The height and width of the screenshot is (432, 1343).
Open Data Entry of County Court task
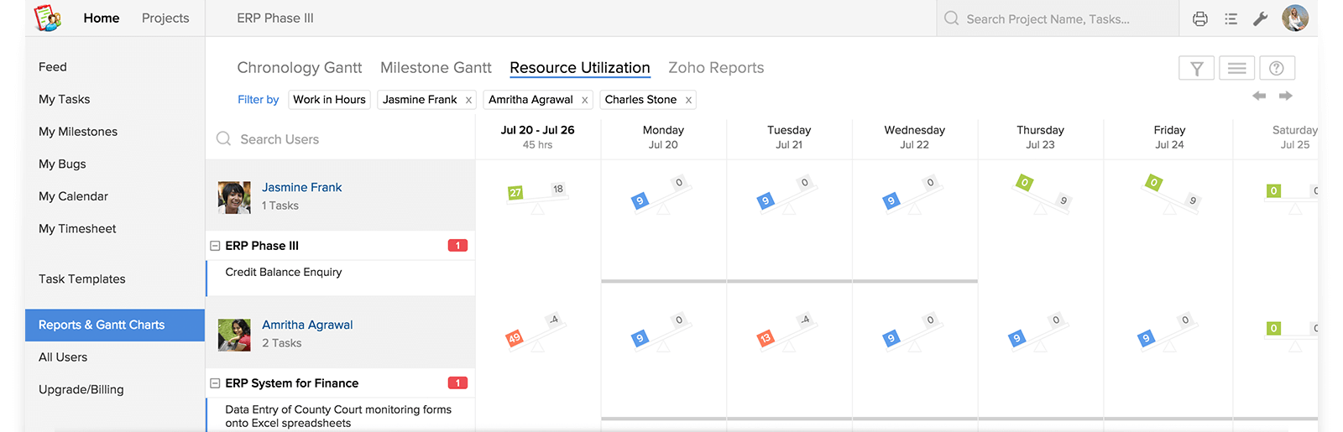pos(338,416)
